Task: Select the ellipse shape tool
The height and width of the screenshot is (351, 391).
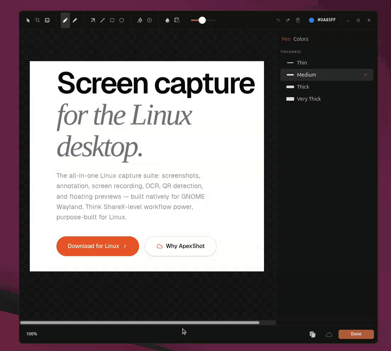Action: (122, 20)
